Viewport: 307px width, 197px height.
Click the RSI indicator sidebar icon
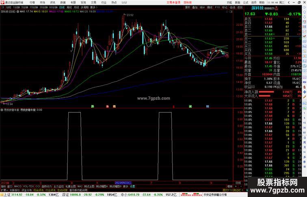[305, 82]
